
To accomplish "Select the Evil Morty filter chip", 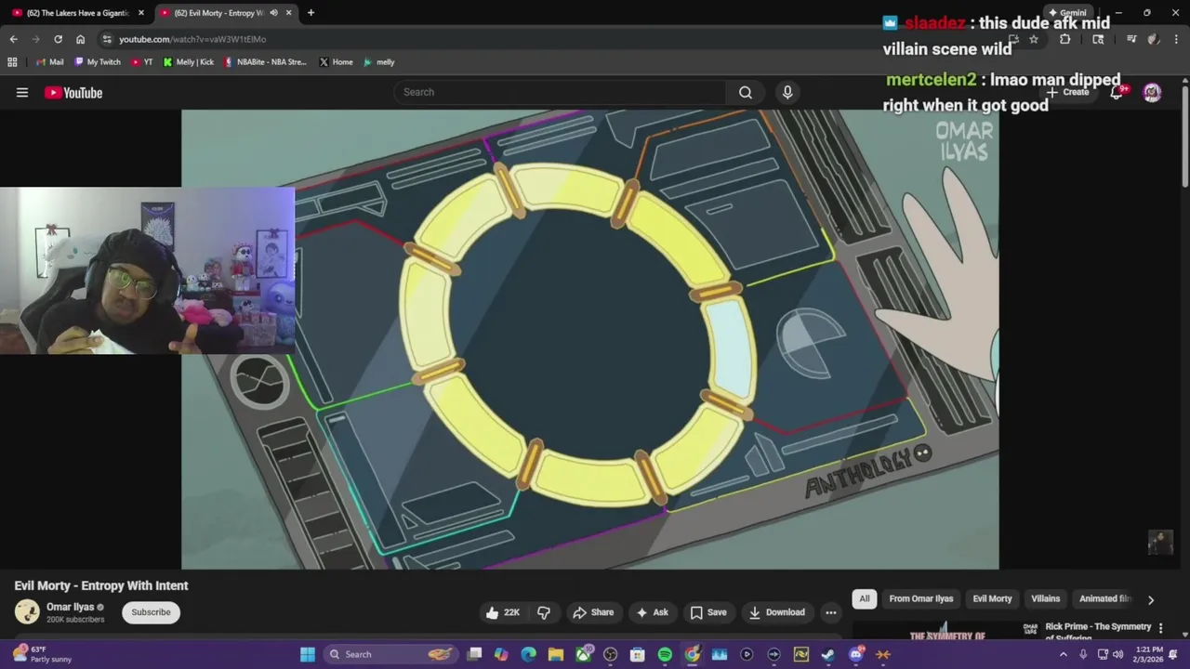I will [992, 599].
